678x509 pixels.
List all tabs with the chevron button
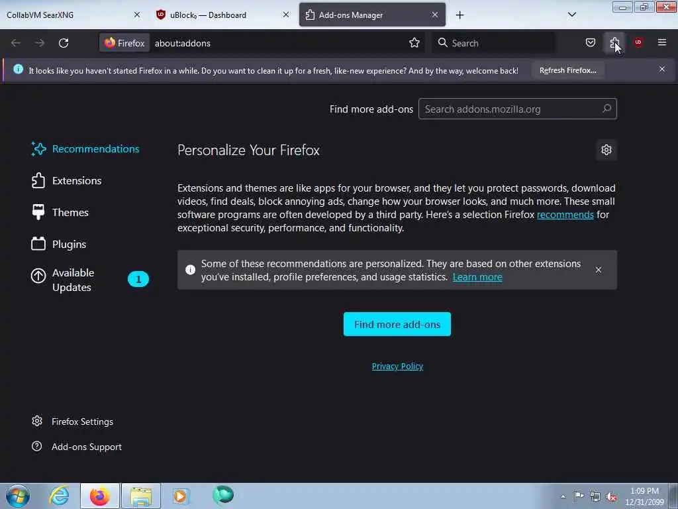click(571, 15)
